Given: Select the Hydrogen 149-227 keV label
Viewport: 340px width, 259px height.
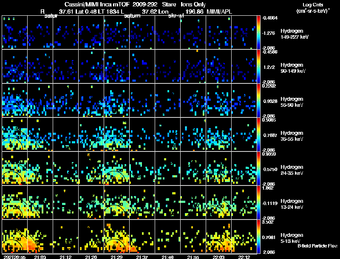Looking at the screenshot, I should [294, 34].
